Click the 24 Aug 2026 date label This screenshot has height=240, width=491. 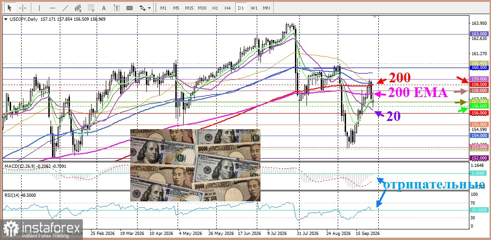(338, 234)
